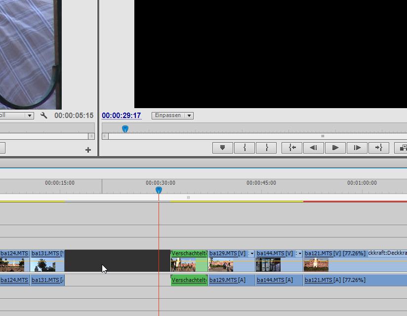Select the ba144.MTS [A] audio clip
The image size is (407, 316).
279,280
